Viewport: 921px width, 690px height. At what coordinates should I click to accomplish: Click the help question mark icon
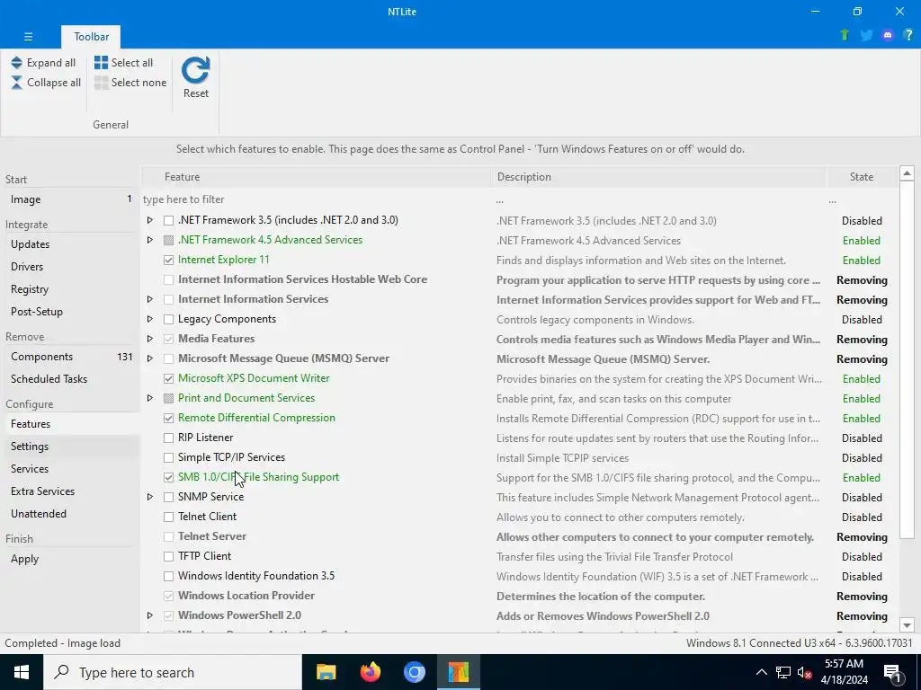[908, 35]
